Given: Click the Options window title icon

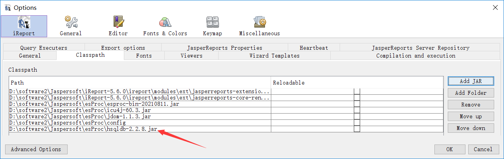Looking at the screenshot, I should pos(7,7).
